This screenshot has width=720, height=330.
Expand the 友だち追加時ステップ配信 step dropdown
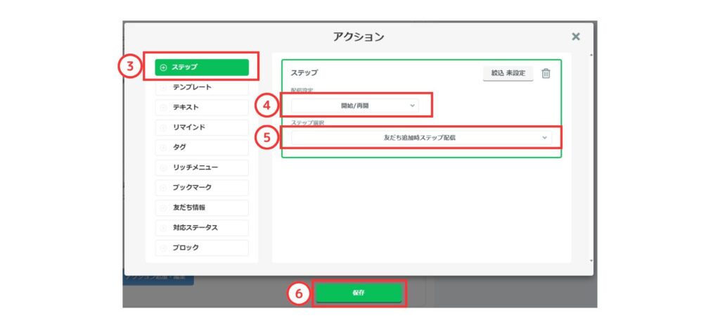[419, 138]
